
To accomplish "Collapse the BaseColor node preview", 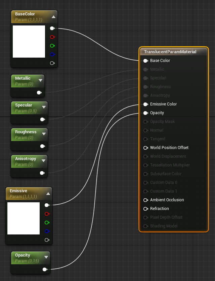I will (x=54, y=16).
